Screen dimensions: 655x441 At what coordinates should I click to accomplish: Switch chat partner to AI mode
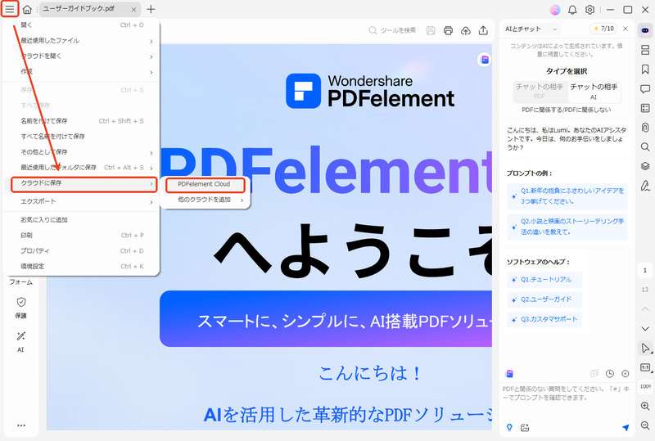594,91
